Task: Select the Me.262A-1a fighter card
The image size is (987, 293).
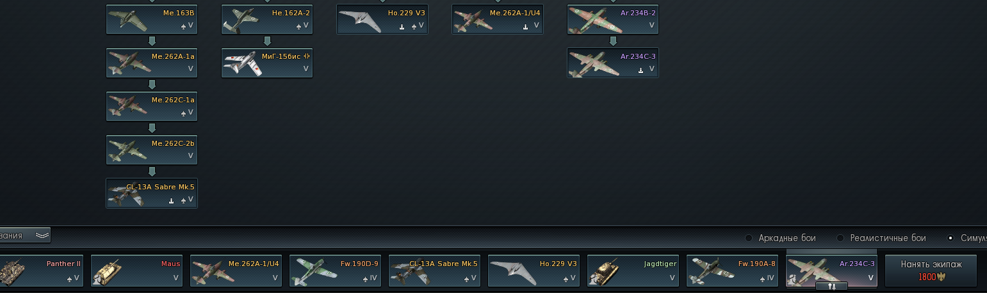Action: 152,63
